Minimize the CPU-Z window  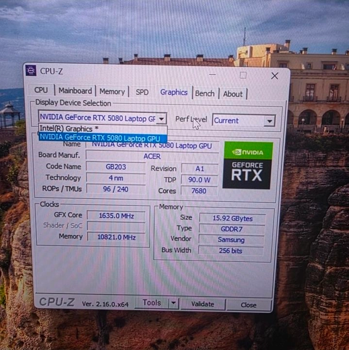(x=213, y=74)
